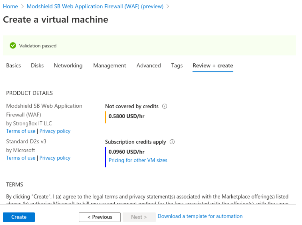This screenshot has height=225, width=302.
Task: Open Pricing for other VM sizes
Action: click(x=138, y=160)
